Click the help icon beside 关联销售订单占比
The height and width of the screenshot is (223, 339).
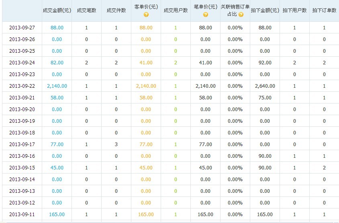tap(241, 14)
